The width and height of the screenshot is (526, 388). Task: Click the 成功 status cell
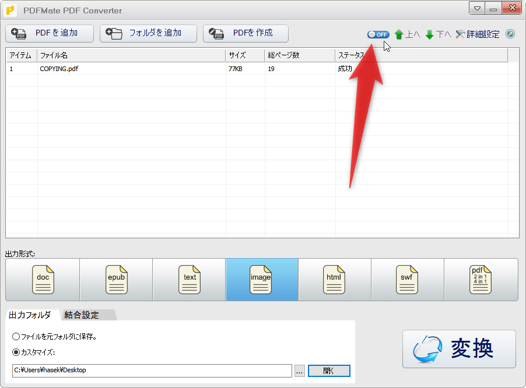[x=345, y=69]
